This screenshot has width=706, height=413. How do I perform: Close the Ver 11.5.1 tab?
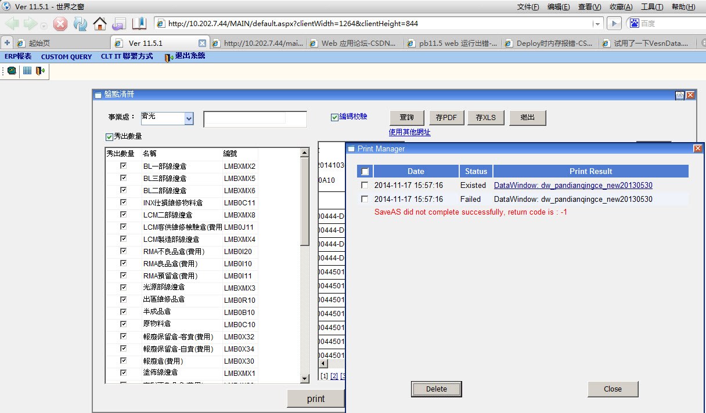click(x=202, y=43)
